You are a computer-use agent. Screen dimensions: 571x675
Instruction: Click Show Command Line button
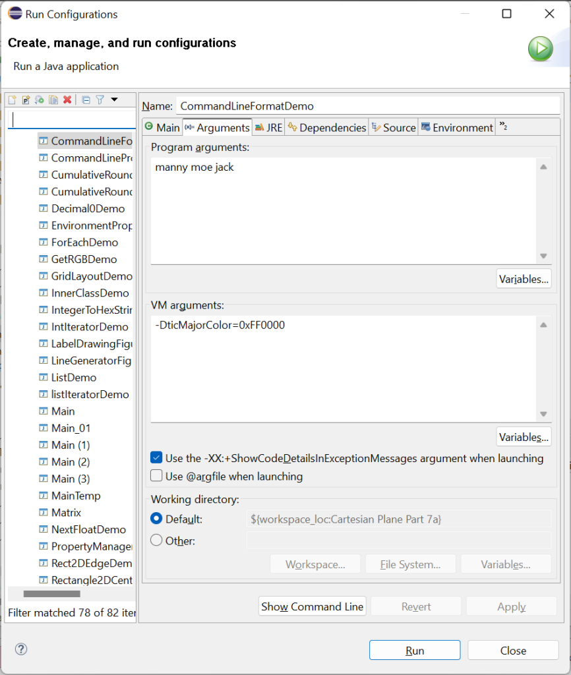coord(313,606)
